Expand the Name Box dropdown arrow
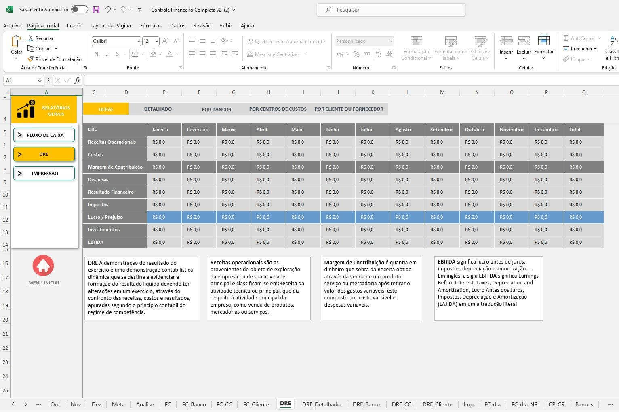Screen dimensions: 619x412 tap(40, 81)
